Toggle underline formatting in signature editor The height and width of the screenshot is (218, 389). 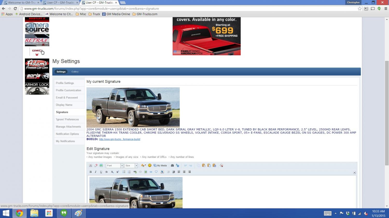[101, 172]
